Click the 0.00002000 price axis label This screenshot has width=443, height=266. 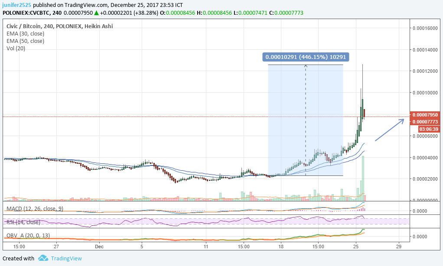click(425, 179)
